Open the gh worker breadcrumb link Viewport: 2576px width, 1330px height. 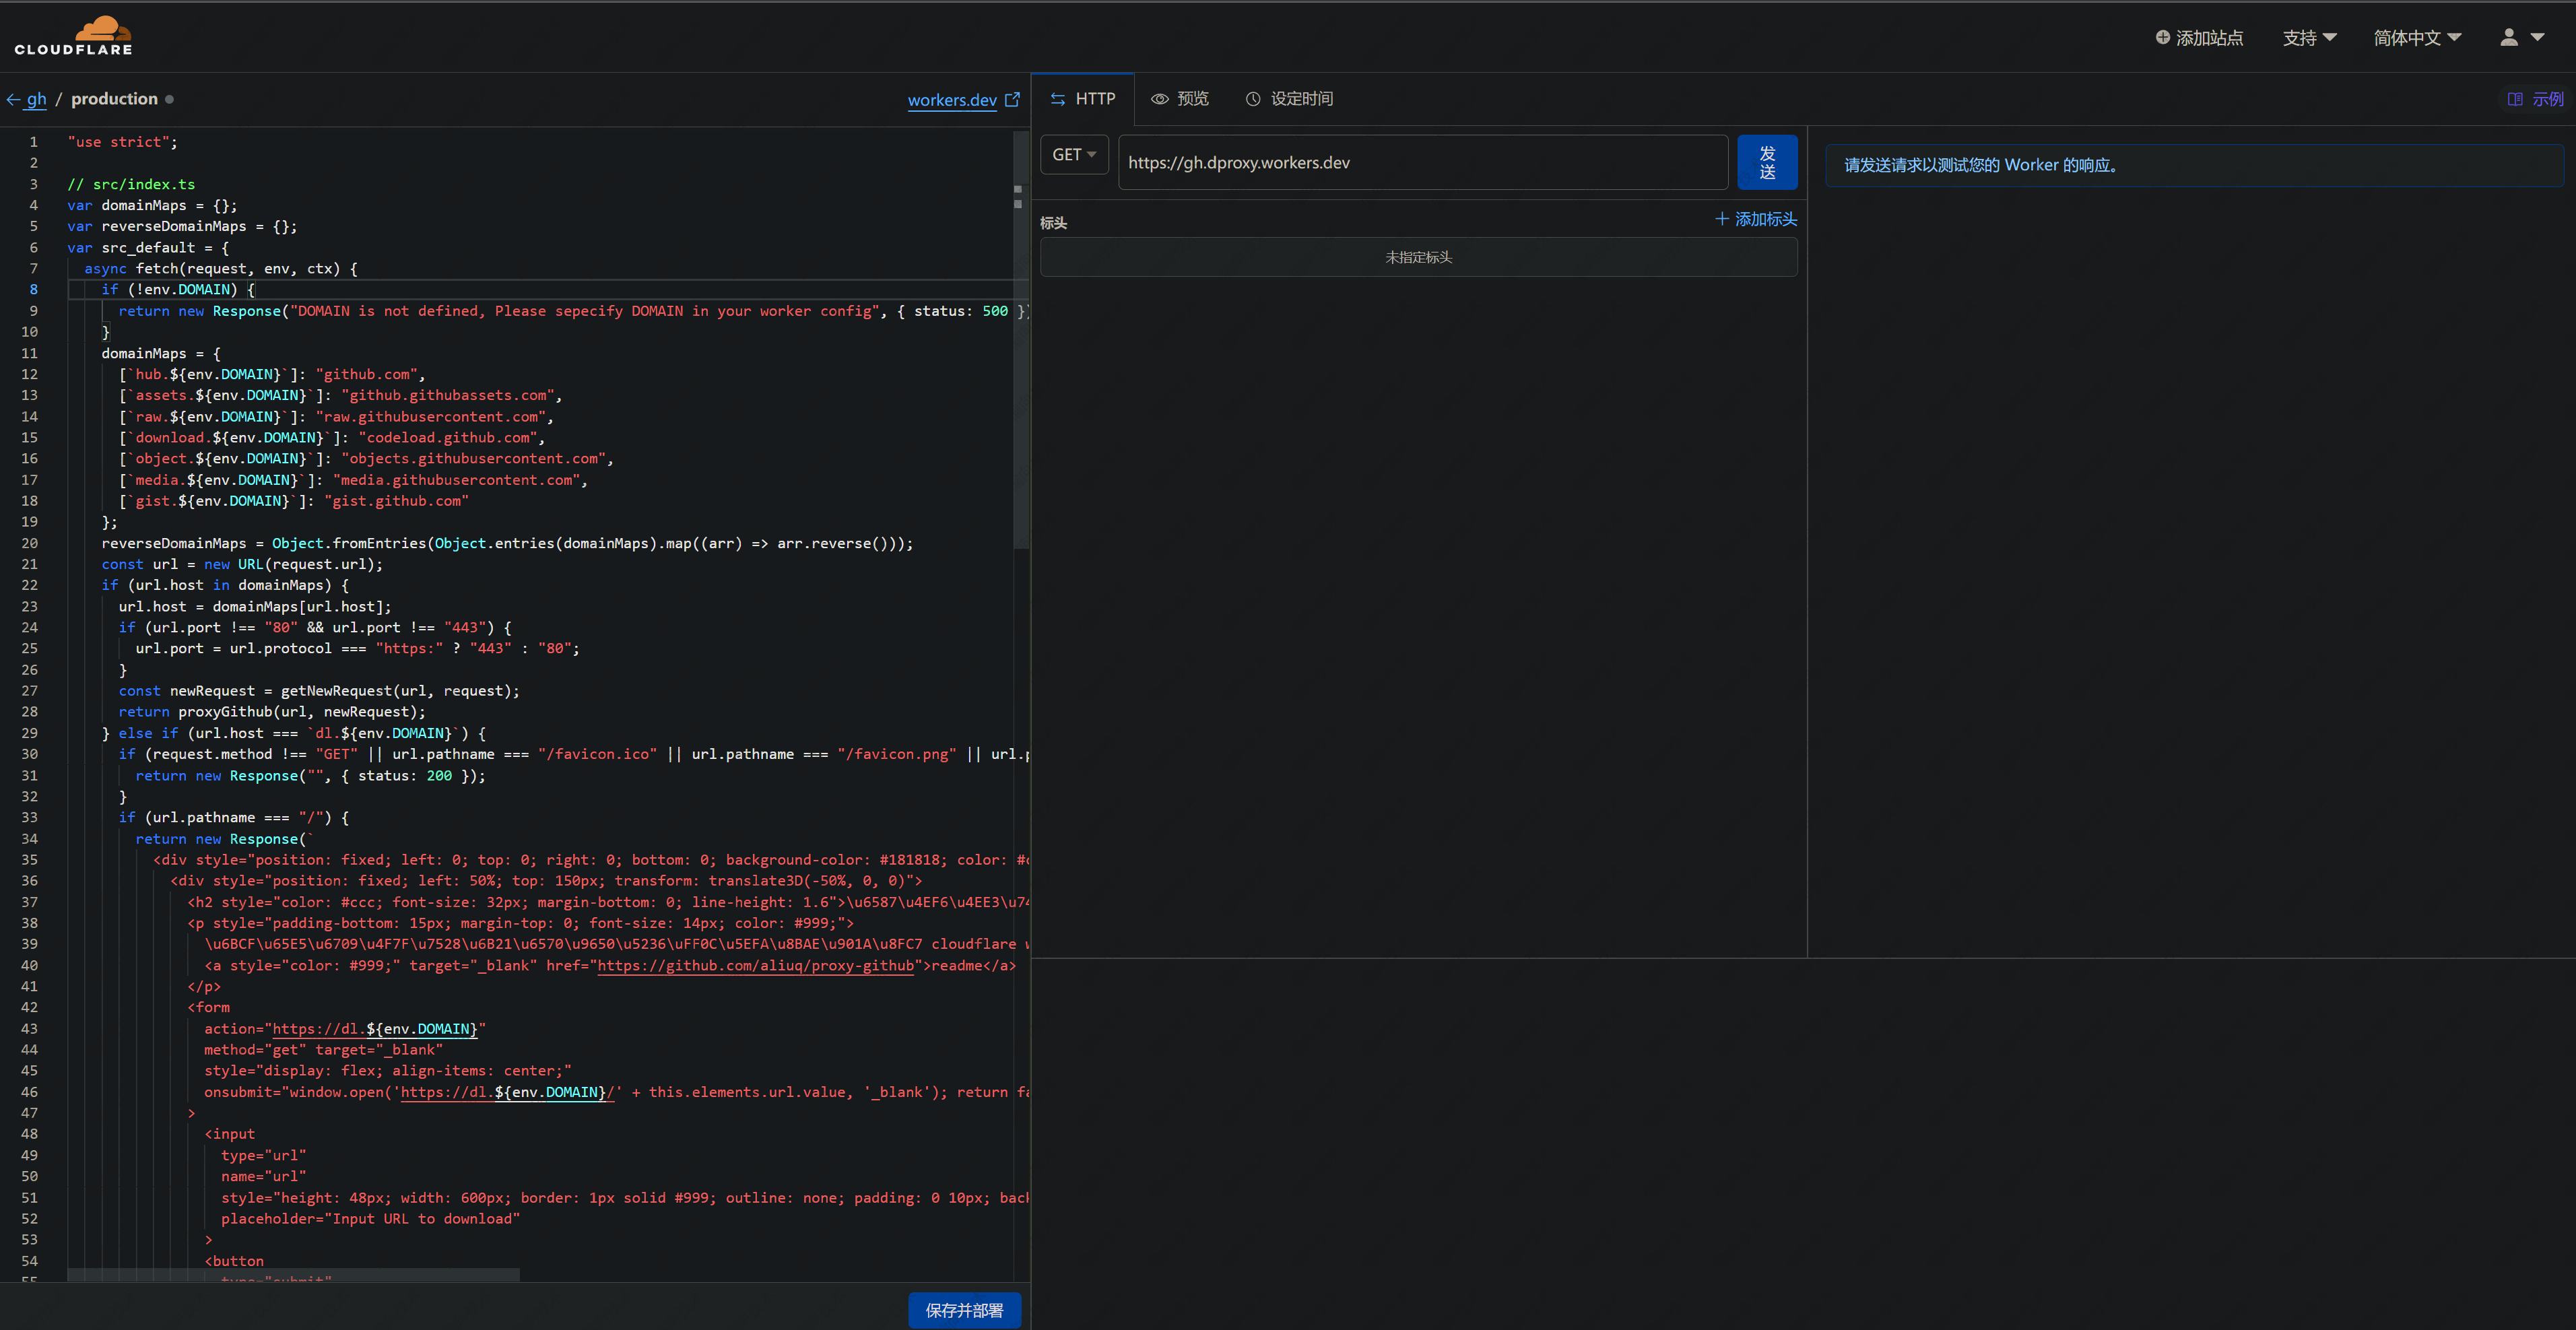click(37, 99)
